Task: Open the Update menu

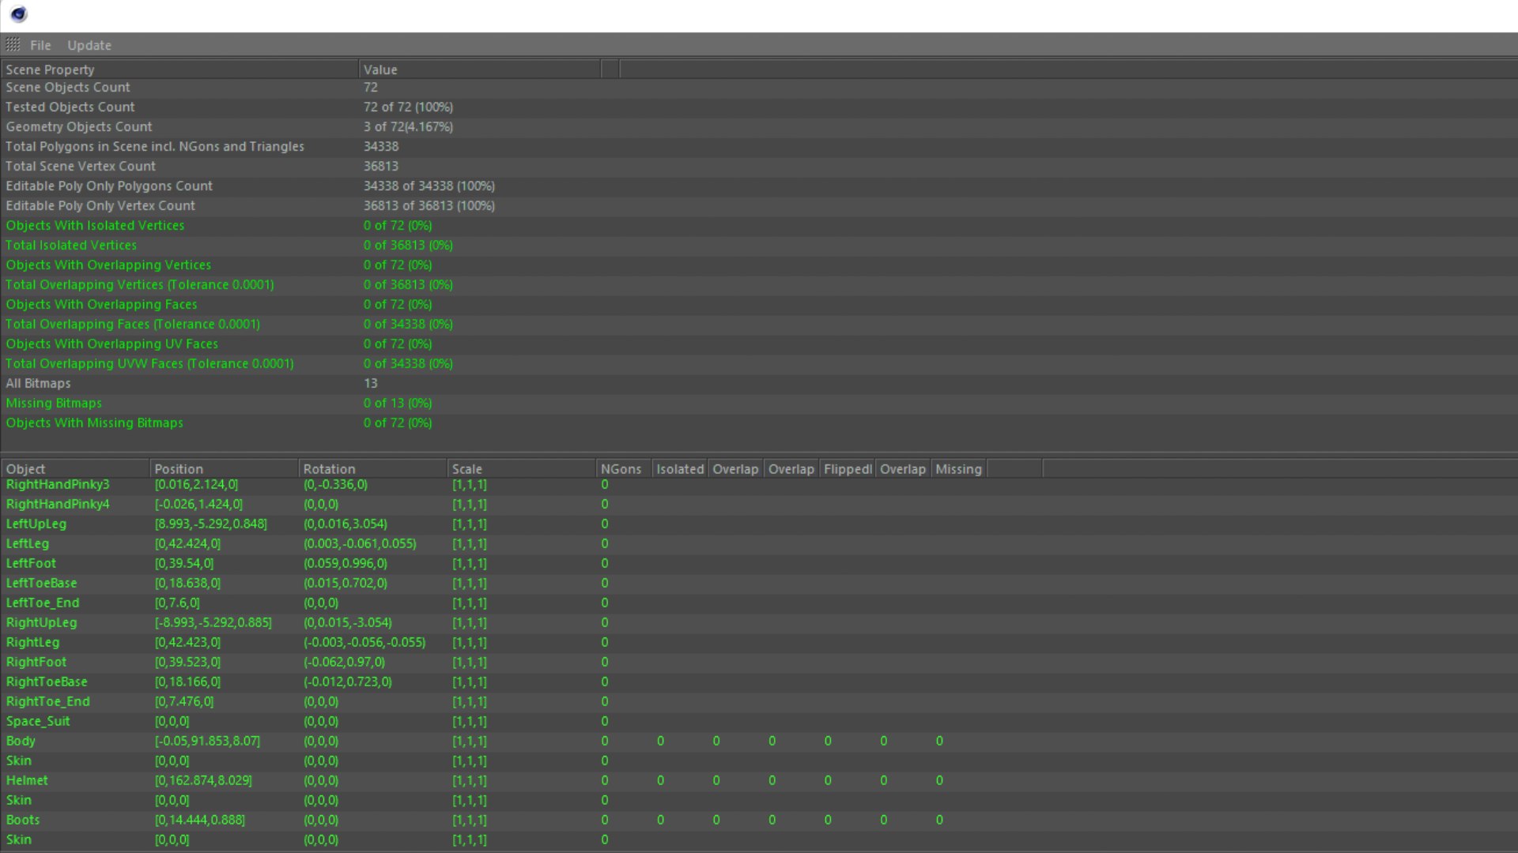Action: click(x=89, y=45)
